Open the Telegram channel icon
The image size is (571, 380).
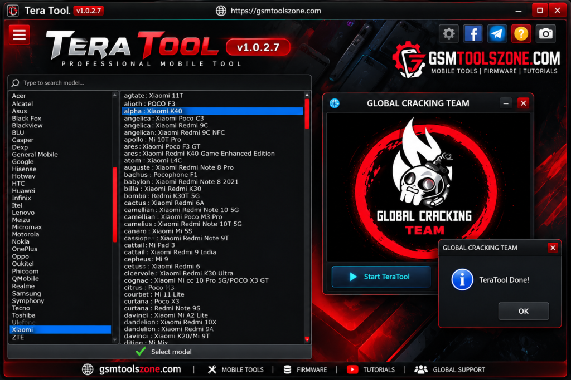(x=497, y=34)
